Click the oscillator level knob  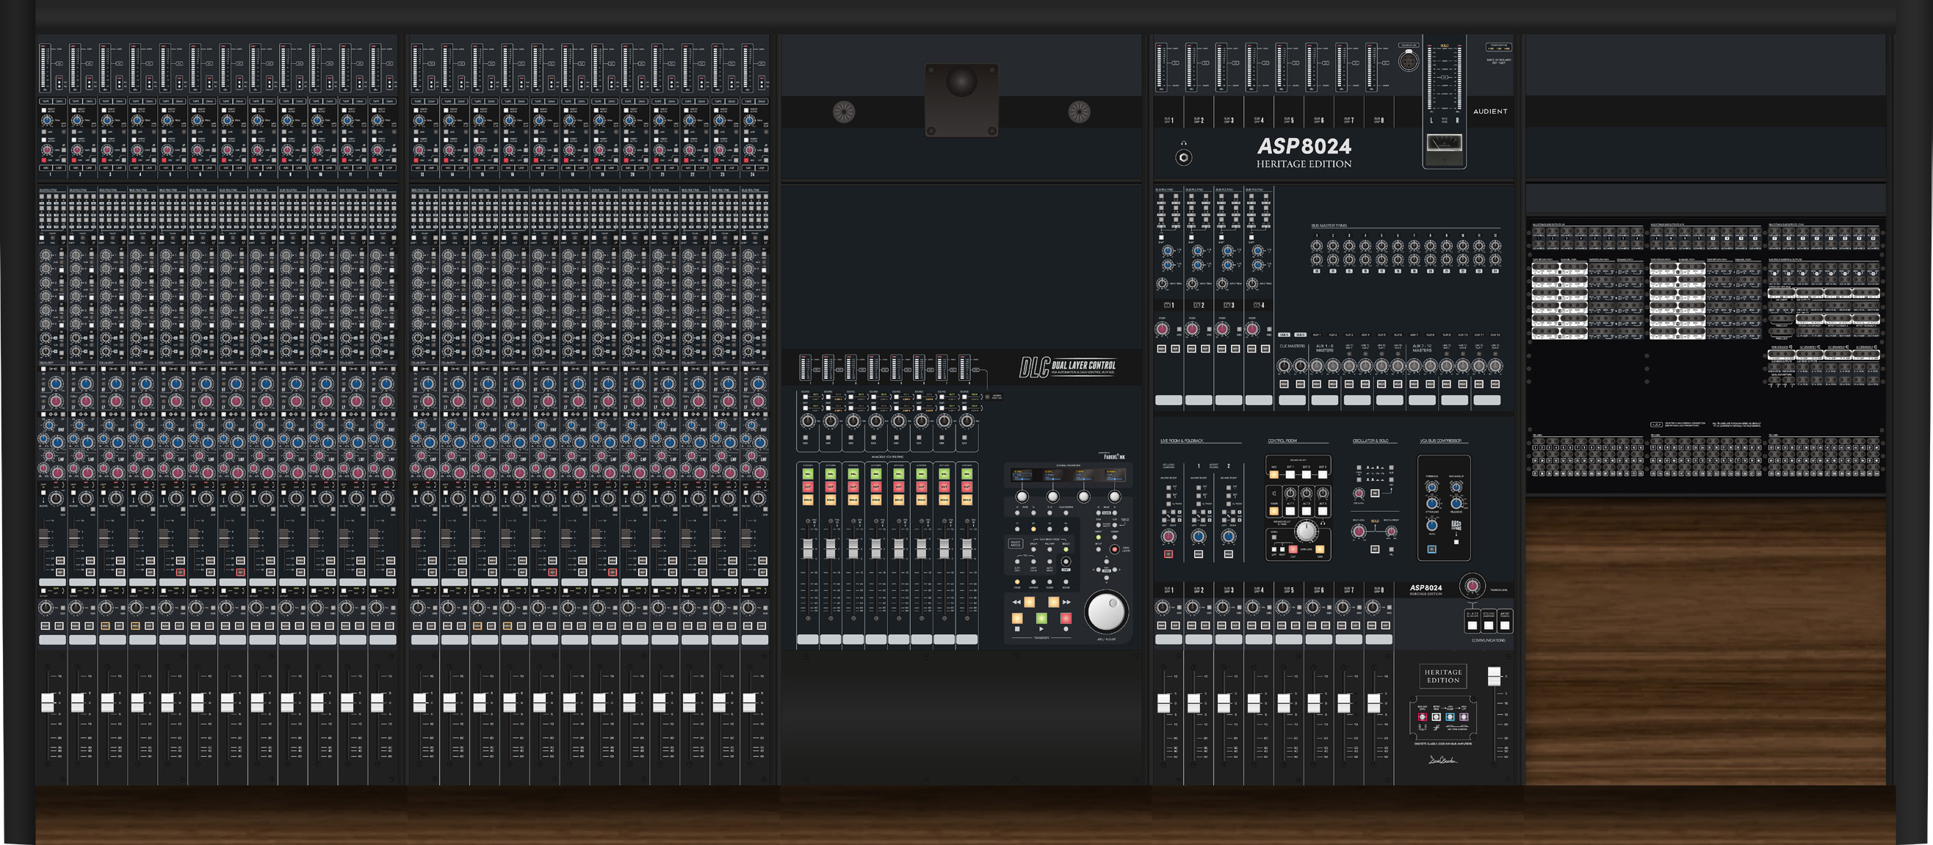[1359, 493]
